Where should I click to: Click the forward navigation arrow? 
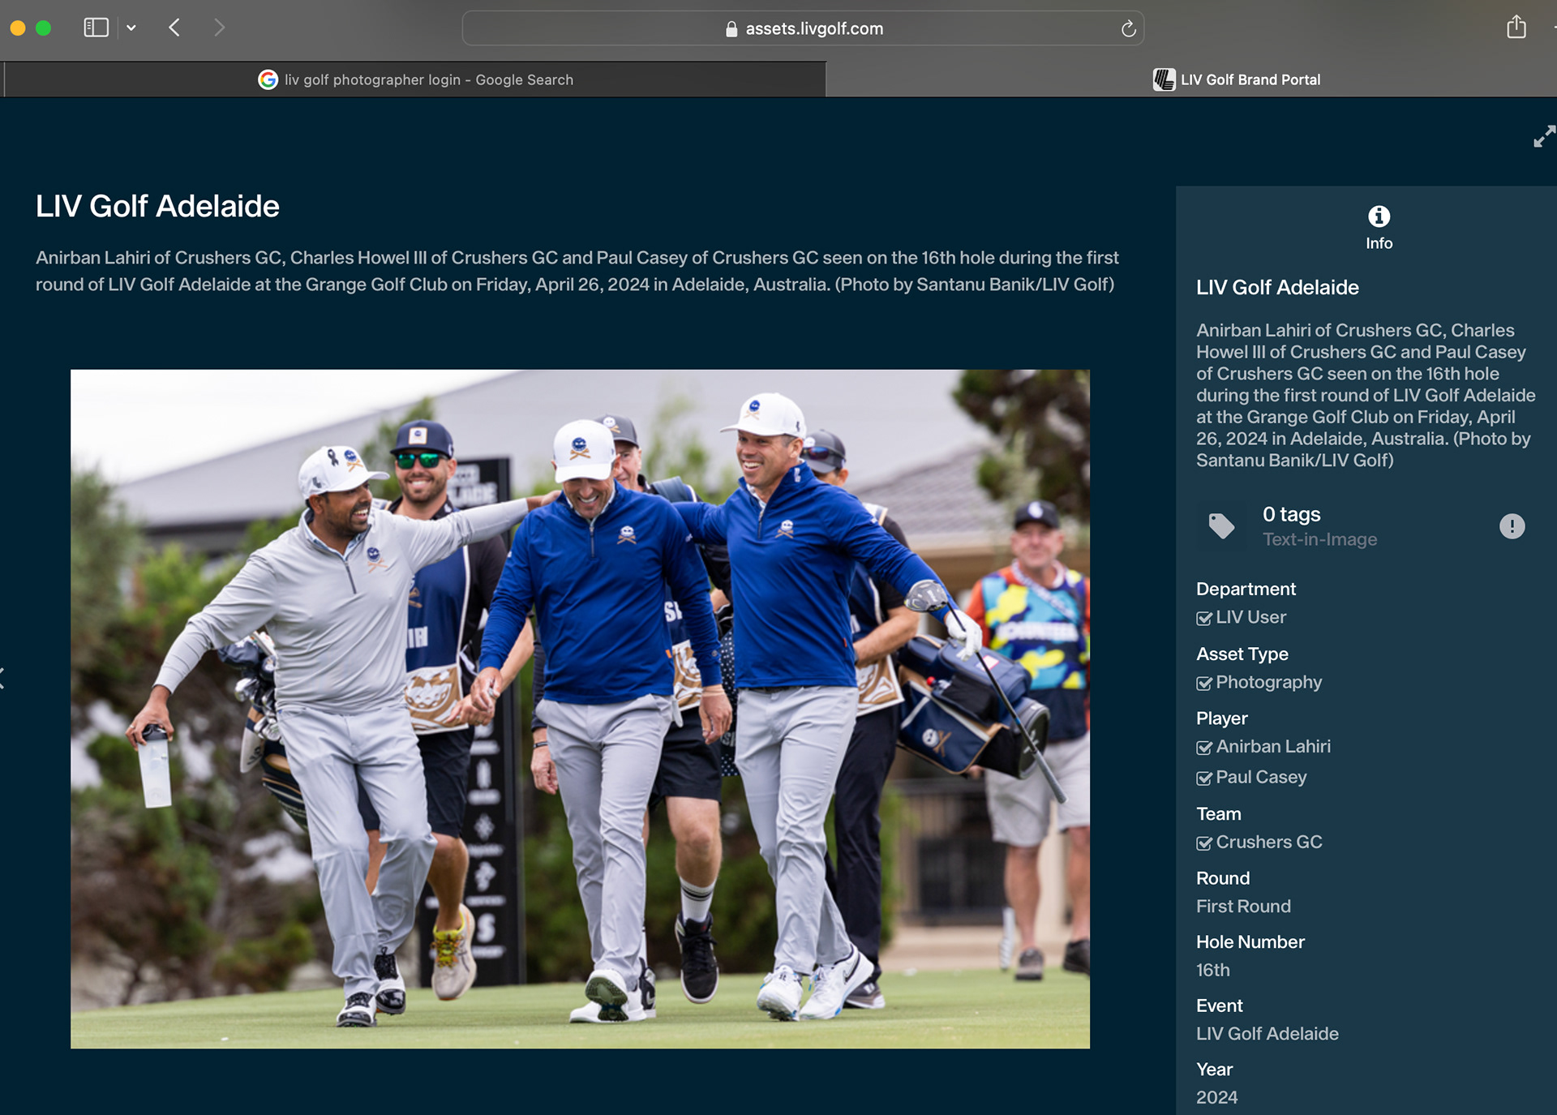click(x=219, y=28)
